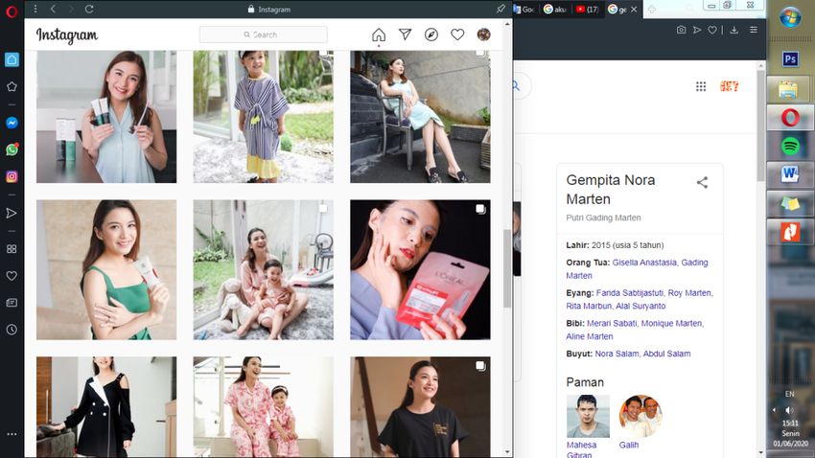Open Instagram direct messages paper plane
This screenshot has width=815, height=458.
[405, 34]
